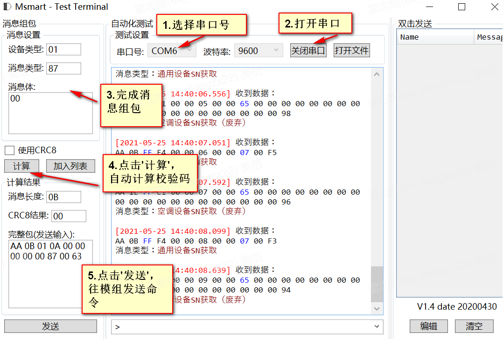503x339 pixels.
Task: Open the 串口号 COM6 dropdown
Action: (172, 51)
